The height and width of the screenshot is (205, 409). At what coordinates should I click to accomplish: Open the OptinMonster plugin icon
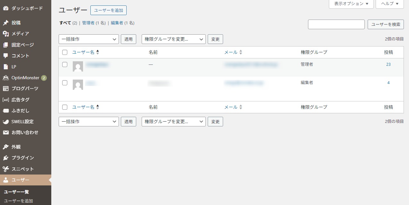pos(5,77)
